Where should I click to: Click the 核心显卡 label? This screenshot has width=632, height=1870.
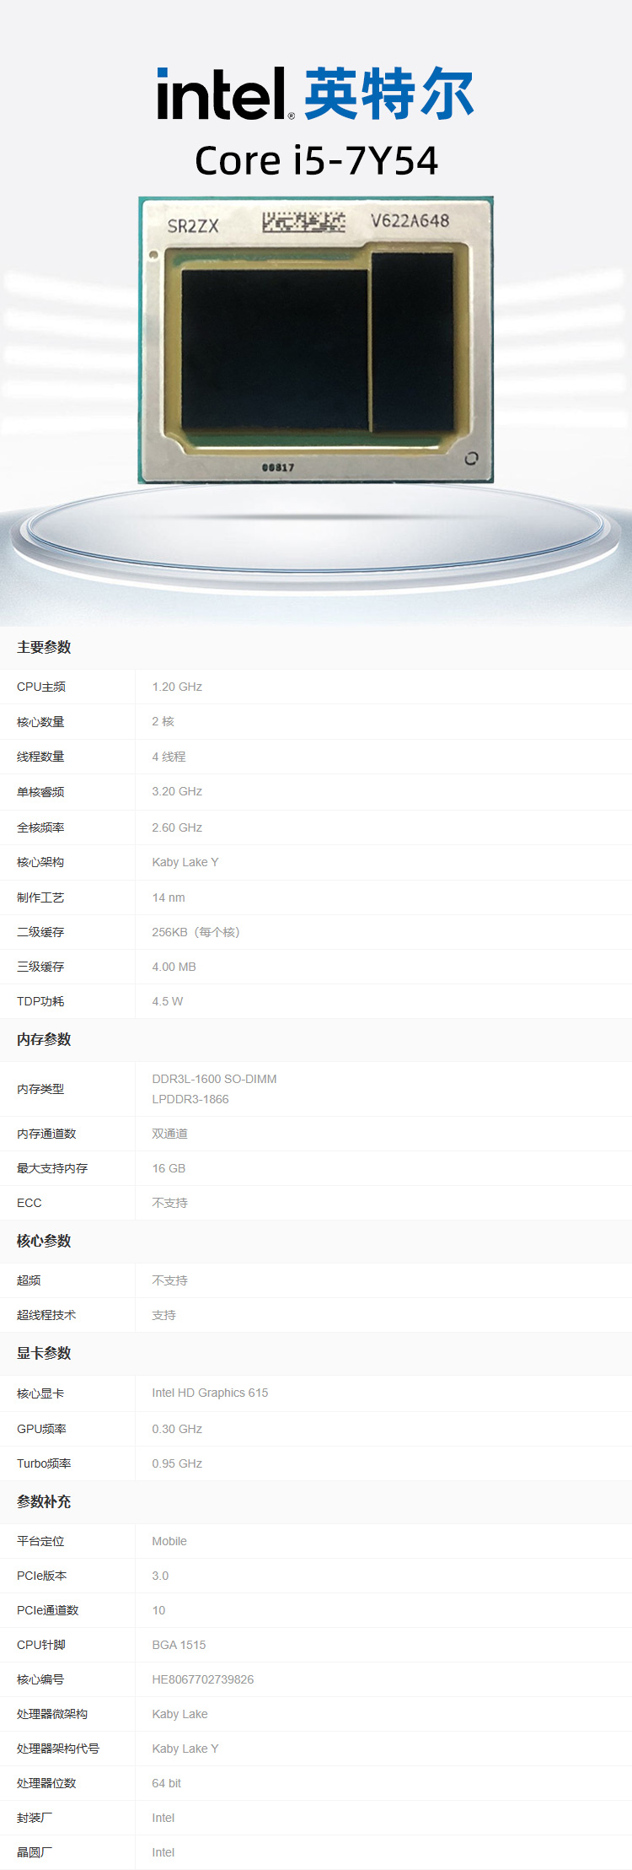[x=40, y=1393]
